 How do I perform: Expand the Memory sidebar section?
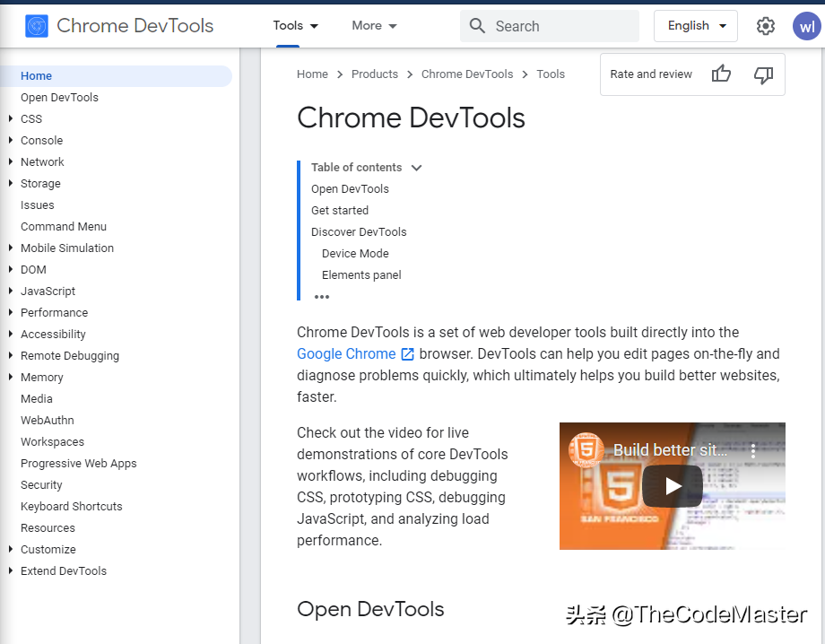point(11,378)
